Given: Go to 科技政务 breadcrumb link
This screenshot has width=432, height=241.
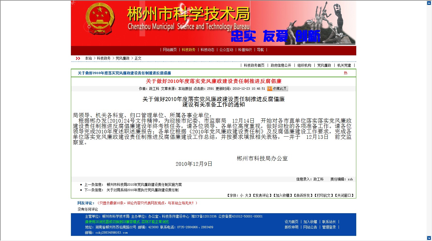Looking at the screenshot, I should pos(104,58).
